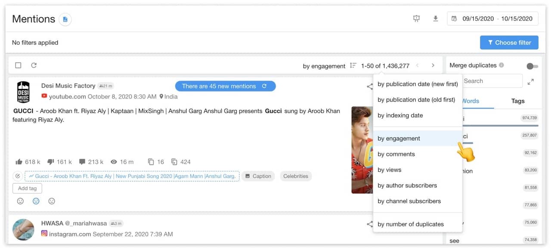The image size is (551, 251).
Task: Click the Instagram icon on HWASA's mention
Action: [x=43, y=234]
